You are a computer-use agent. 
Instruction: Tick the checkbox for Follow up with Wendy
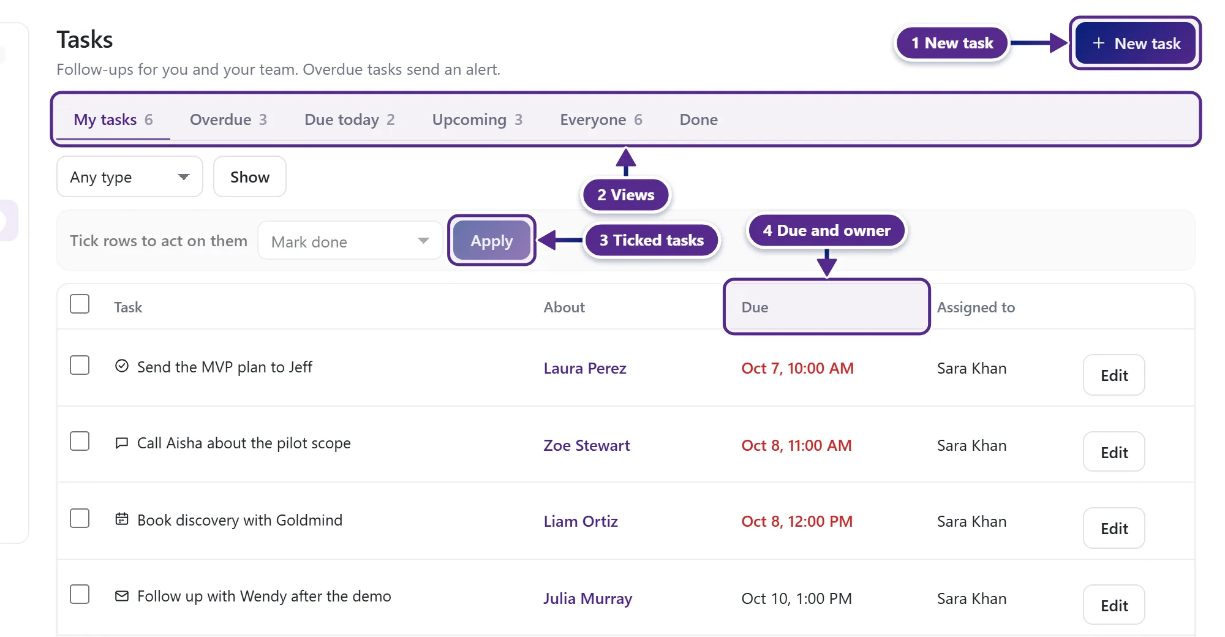80,594
